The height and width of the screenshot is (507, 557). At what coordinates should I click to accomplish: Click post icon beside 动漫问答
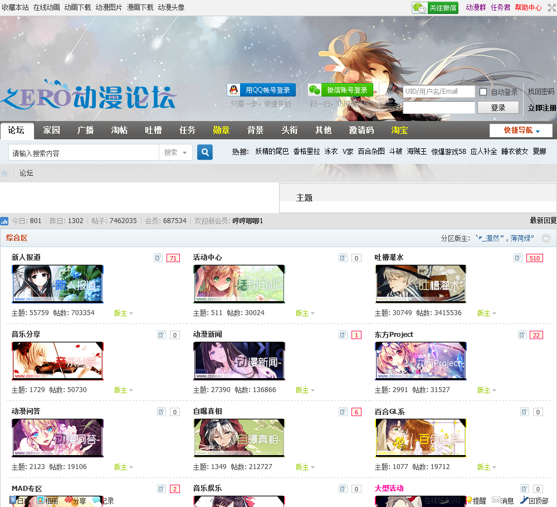tap(162, 412)
